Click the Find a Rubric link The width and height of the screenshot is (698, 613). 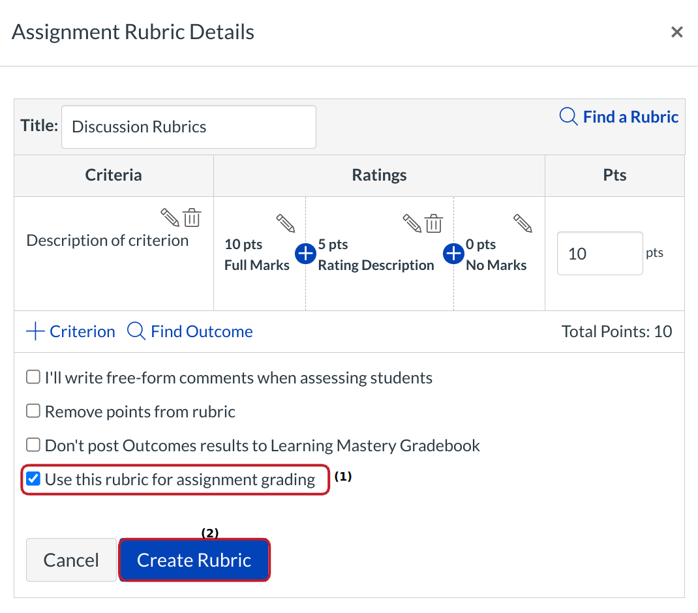(x=619, y=117)
